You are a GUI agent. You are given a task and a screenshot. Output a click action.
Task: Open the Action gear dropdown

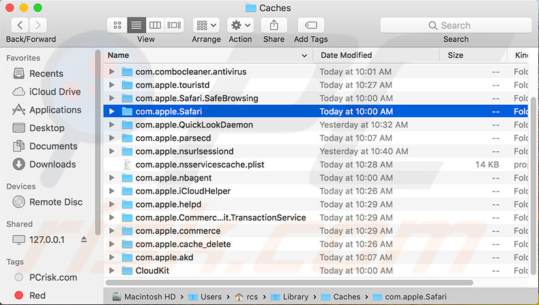240,25
